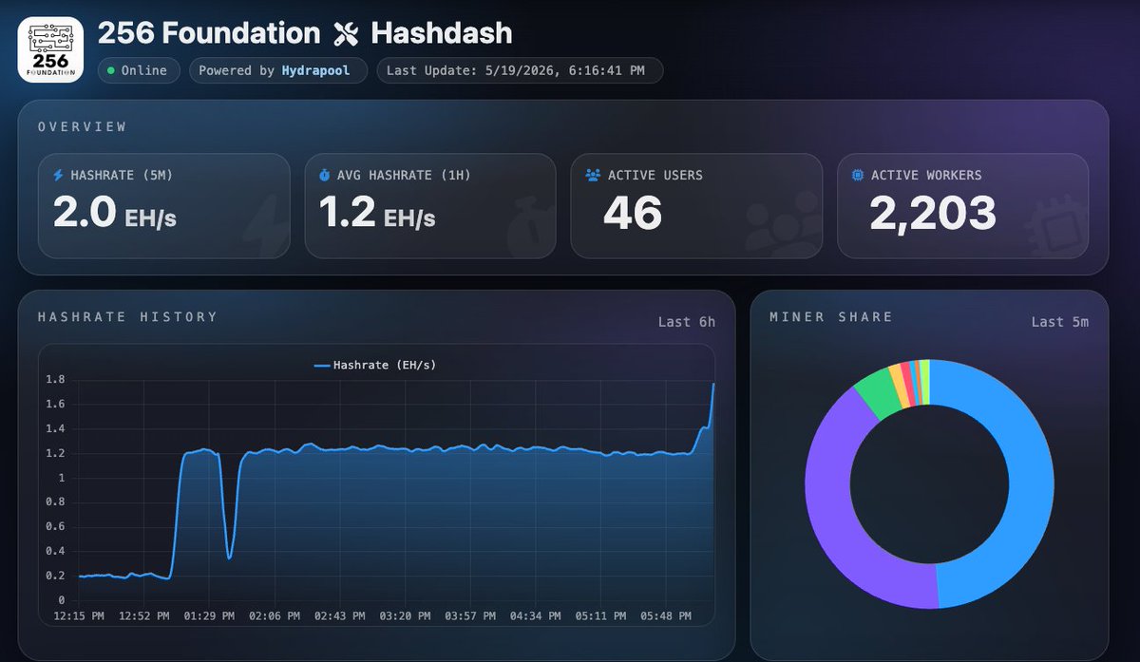
Task: Click the Active Users people icon
Action: tap(593, 176)
